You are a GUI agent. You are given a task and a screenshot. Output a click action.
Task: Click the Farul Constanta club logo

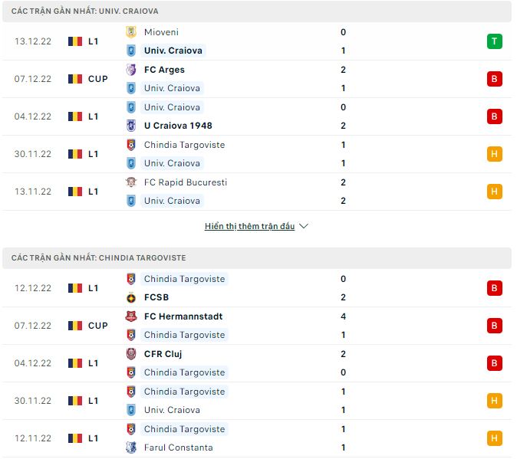point(131,448)
